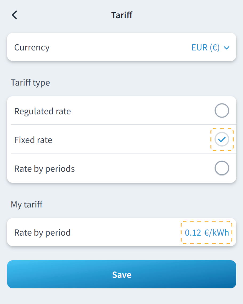The width and height of the screenshot is (243, 304).
Task: Expand the currency chevron arrow
Action: 227,48
